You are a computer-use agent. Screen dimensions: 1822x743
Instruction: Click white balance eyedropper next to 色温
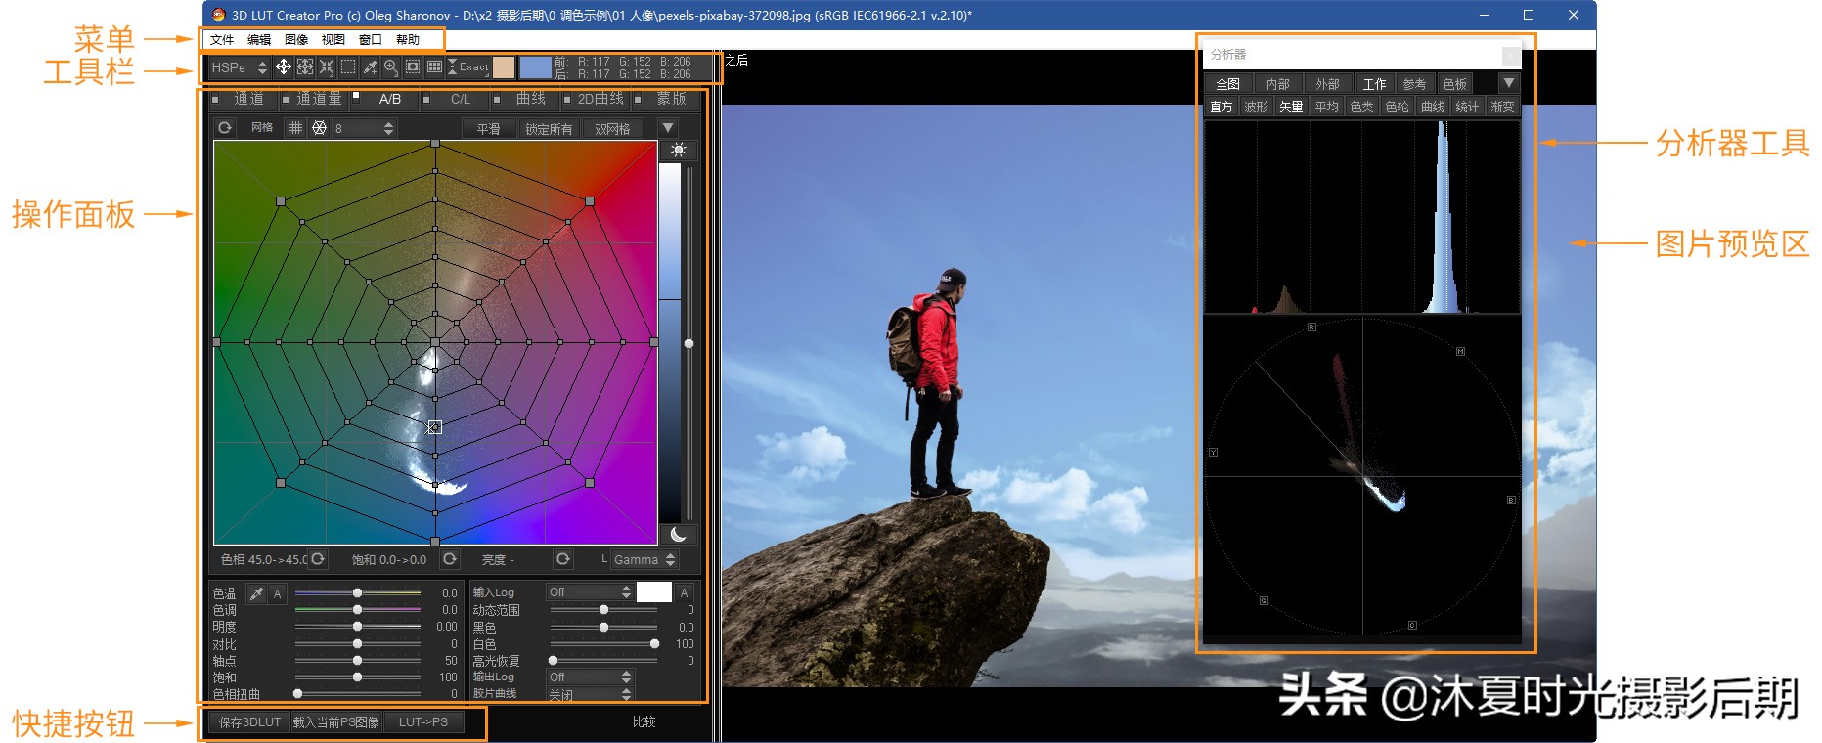256,593
